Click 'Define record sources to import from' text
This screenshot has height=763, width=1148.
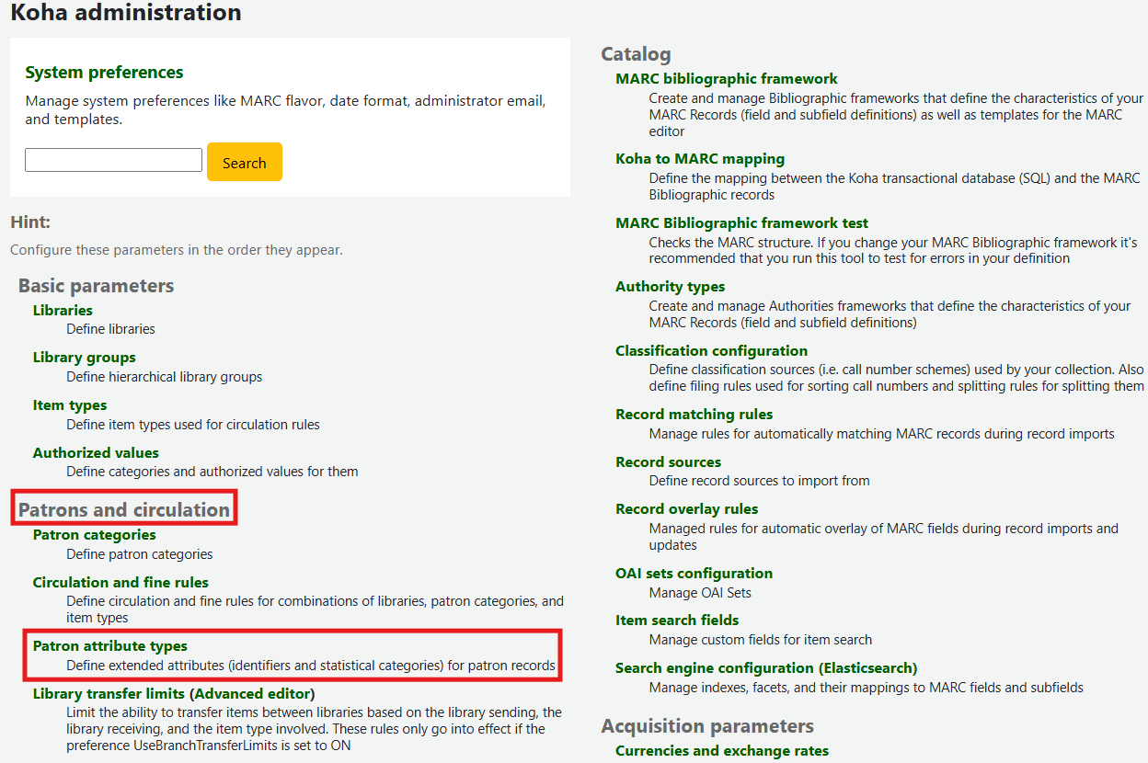tap(759, 481)
